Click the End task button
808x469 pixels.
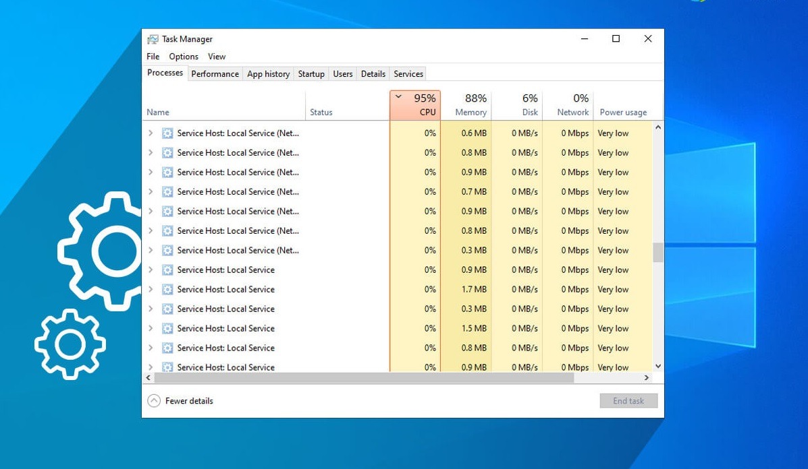[x=628, y=400]
